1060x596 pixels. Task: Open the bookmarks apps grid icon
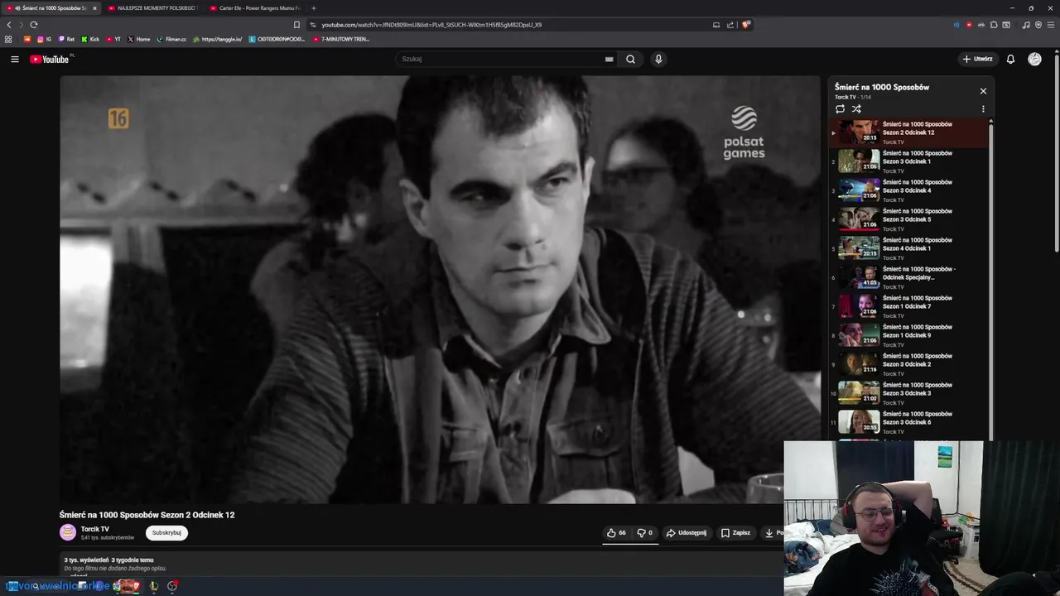tap(8, 39)
